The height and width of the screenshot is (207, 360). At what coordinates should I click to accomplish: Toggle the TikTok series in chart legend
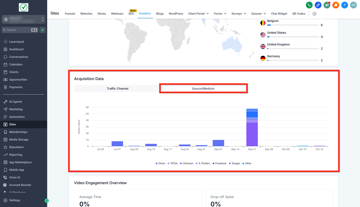tap(172, 163)
